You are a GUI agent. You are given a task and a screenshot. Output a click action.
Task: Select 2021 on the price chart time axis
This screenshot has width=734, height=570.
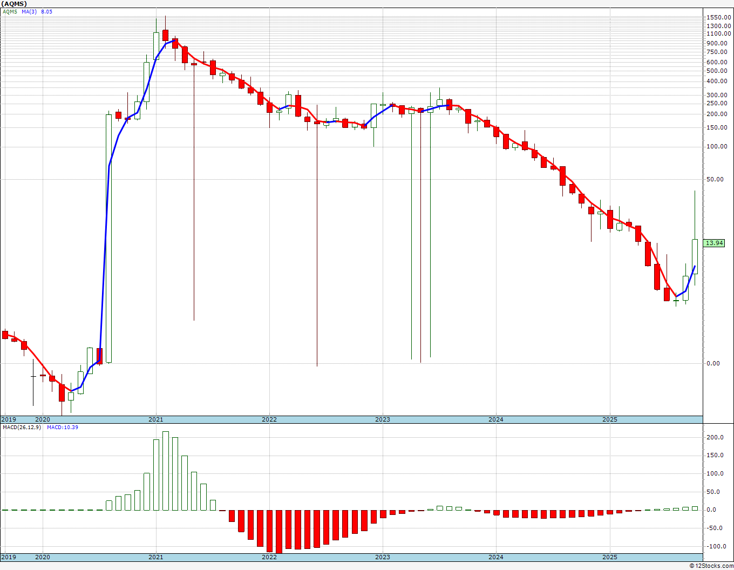[x=155, y=419]
